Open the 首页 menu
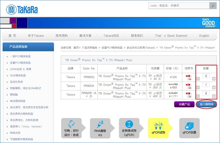 (x=12, y=36)
